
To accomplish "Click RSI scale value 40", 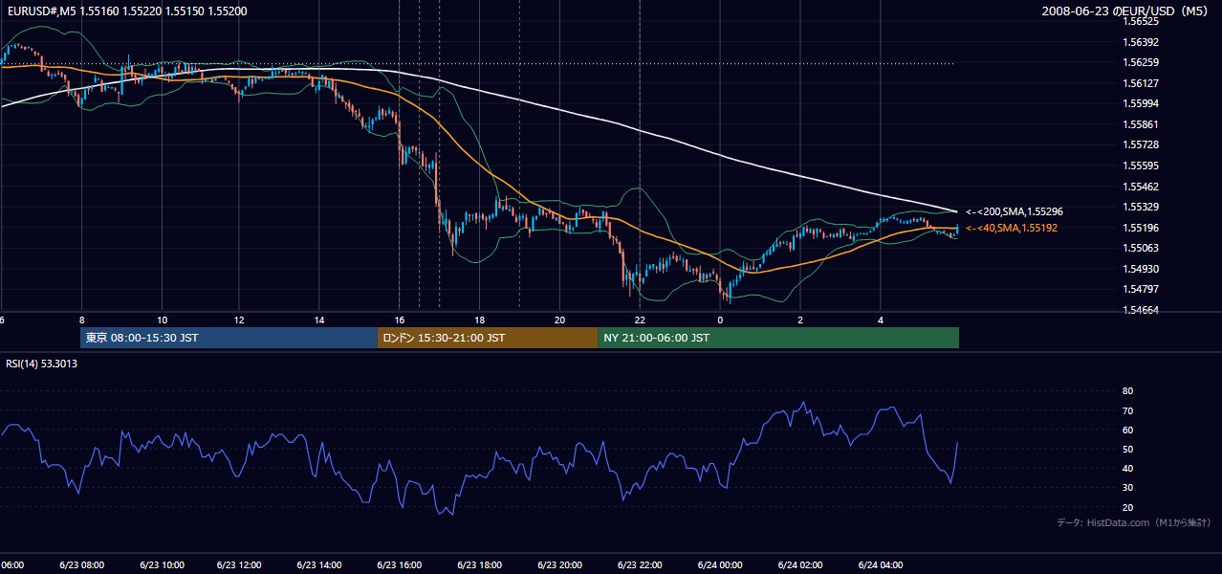I will point(1127,468).
